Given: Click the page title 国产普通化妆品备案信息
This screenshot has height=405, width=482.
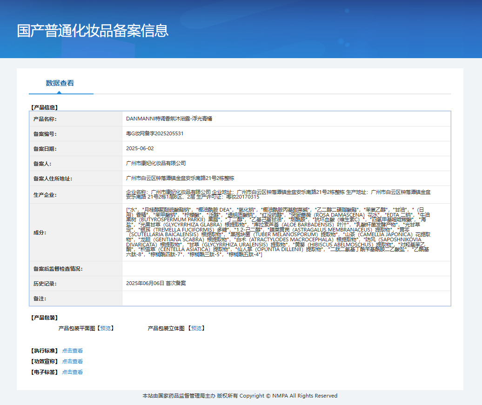Looking at the screenshot, I should point(93,31).
